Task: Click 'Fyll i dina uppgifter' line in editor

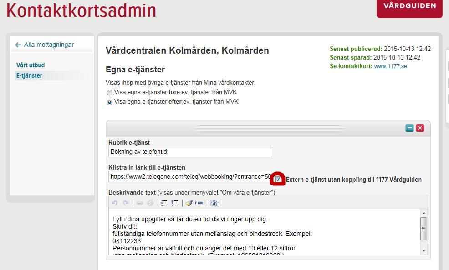Action: pos(190,219)
